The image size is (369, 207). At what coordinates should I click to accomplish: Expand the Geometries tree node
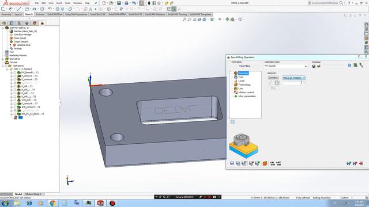click(2, 59)
